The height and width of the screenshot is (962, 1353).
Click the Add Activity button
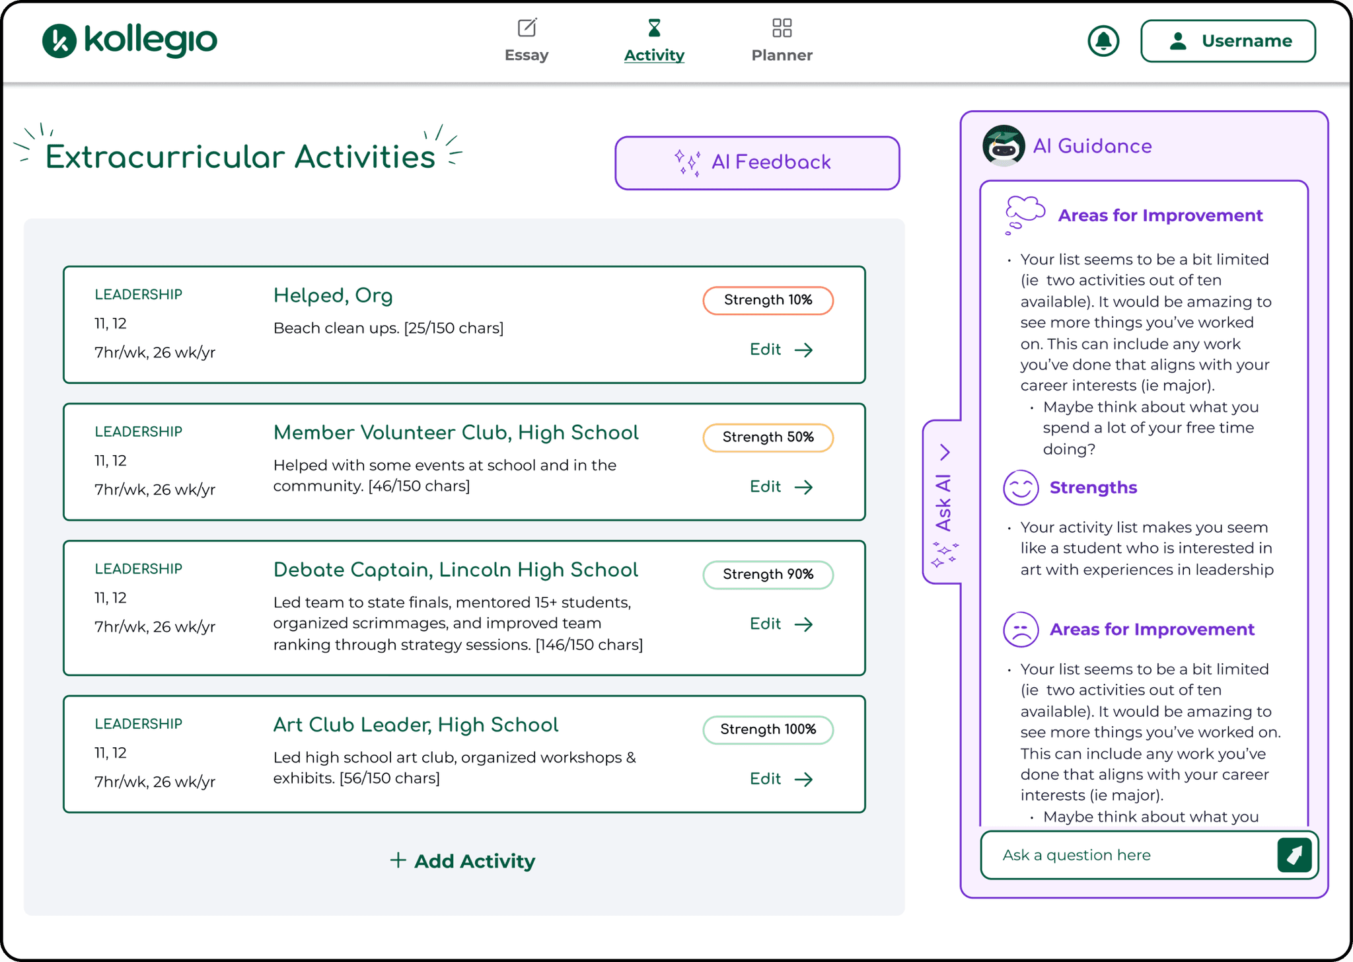click(462, 861)
